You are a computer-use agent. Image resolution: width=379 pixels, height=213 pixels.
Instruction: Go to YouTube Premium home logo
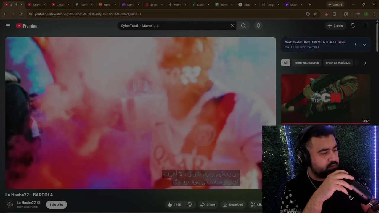click(27, 26)
